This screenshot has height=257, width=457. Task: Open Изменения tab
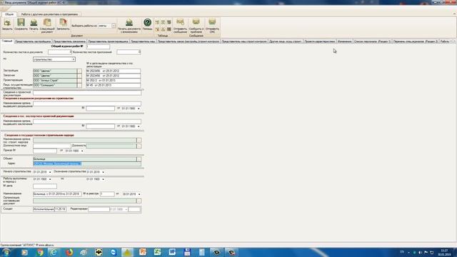click(344, 41)
